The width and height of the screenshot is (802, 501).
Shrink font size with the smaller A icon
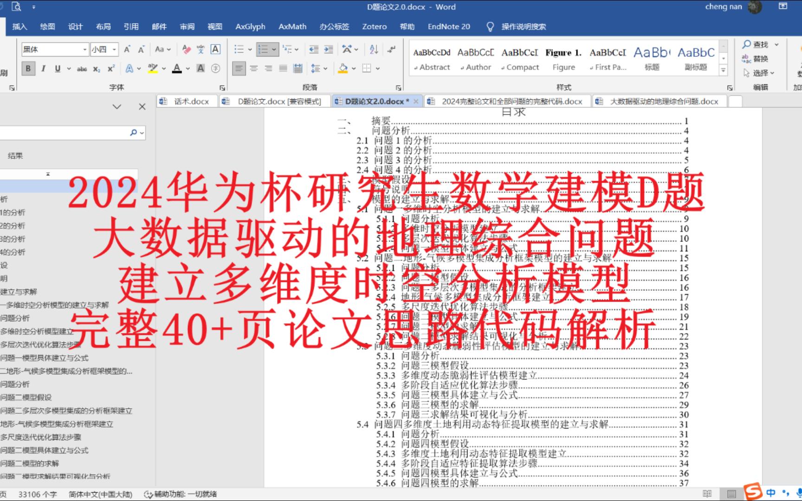[x=142, y=49]
